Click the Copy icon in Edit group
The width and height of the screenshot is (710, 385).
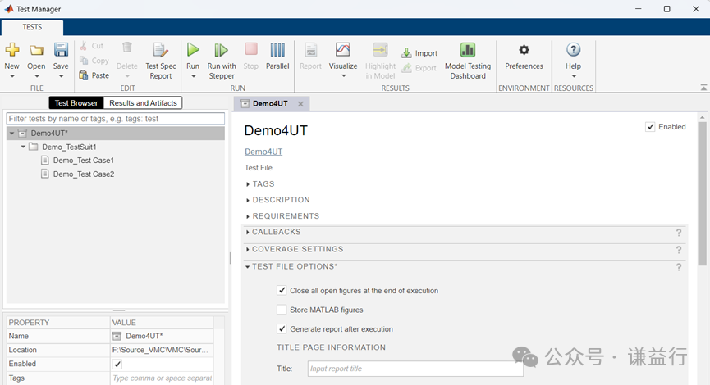click(84, 60)
